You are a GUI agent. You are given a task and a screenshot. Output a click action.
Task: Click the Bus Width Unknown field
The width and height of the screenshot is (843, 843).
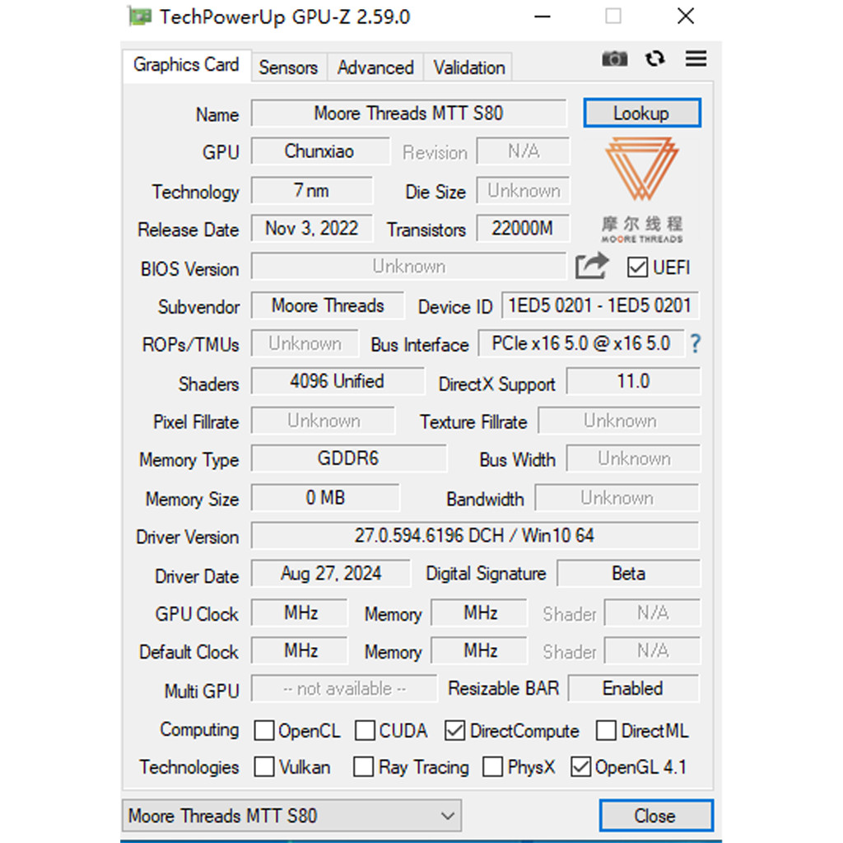[633, 458]
